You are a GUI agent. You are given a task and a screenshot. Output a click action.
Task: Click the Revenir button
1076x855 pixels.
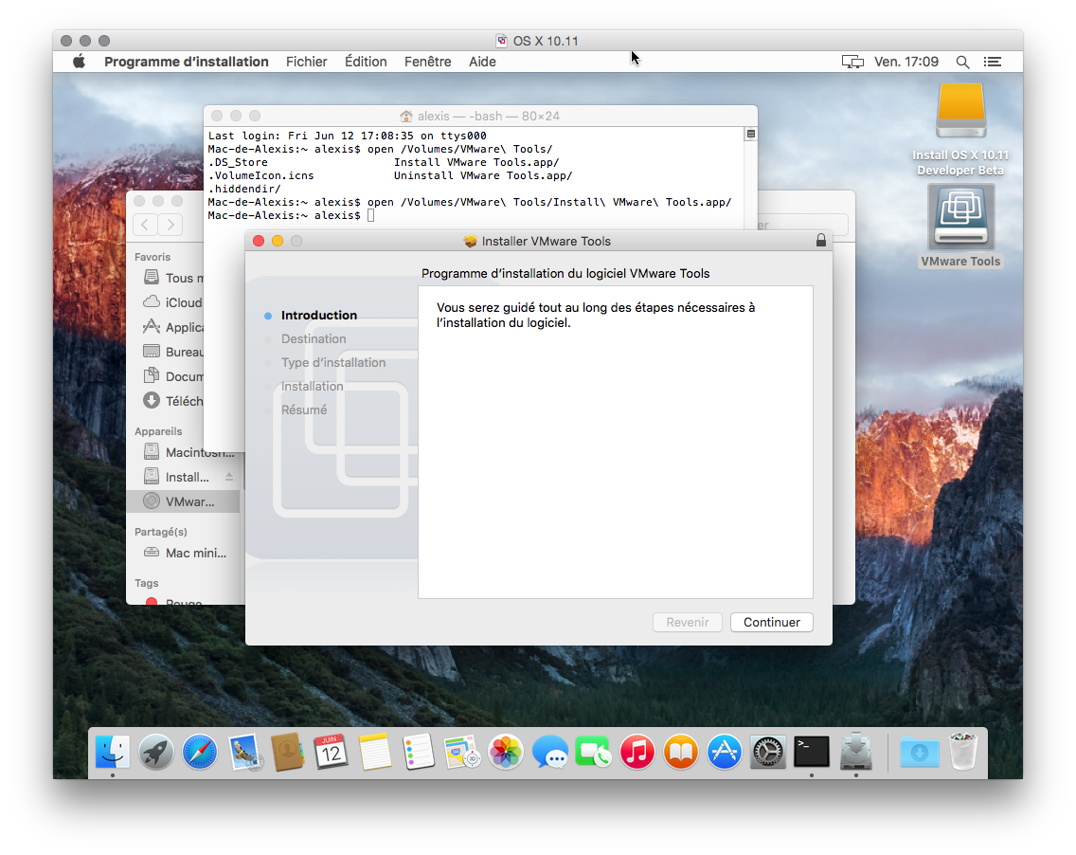[687, 622]
